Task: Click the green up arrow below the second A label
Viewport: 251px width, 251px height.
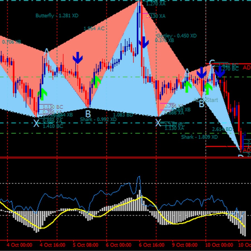Action: [x=188, y=86]
